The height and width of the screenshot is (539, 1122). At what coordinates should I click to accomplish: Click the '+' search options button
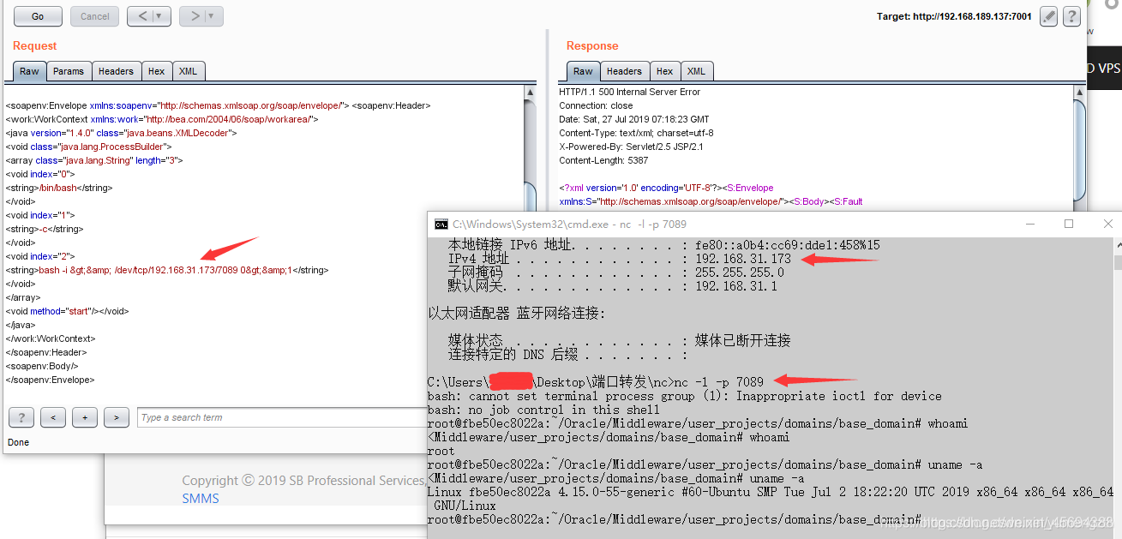(85, 417)
